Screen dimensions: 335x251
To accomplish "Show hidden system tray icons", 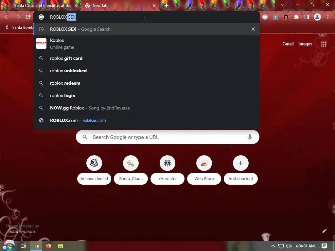I will pyautogui.click(x=273, y=246).
